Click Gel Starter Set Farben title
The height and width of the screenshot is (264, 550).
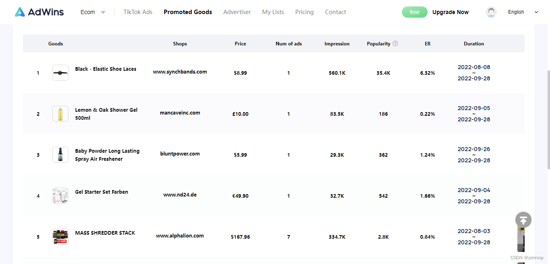101,192
